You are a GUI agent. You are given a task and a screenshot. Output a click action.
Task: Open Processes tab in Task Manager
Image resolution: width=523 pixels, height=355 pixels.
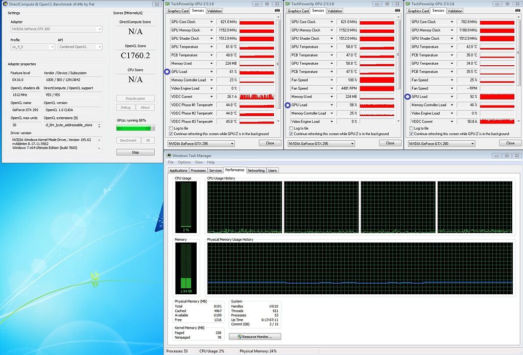(198, 170)
